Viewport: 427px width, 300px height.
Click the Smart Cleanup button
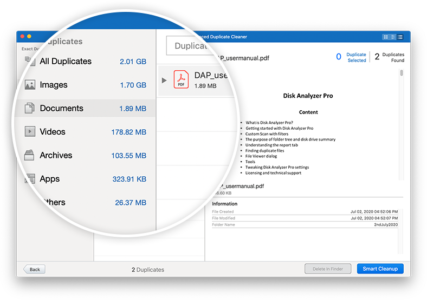(380, 269)
